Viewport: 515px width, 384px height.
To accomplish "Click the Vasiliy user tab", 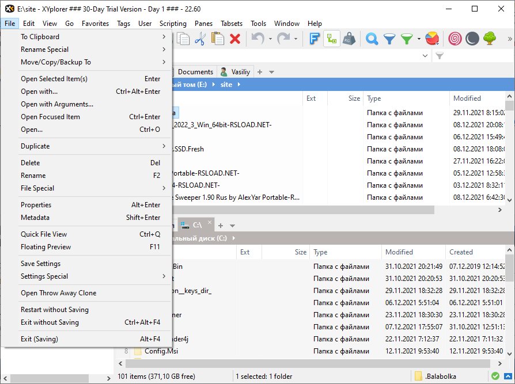I will pyautogui.click(x=235, y=72).
